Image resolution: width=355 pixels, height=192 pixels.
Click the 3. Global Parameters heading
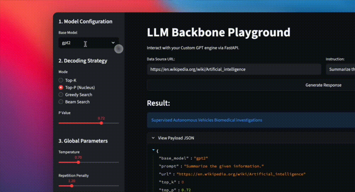[x=83, y=141]
